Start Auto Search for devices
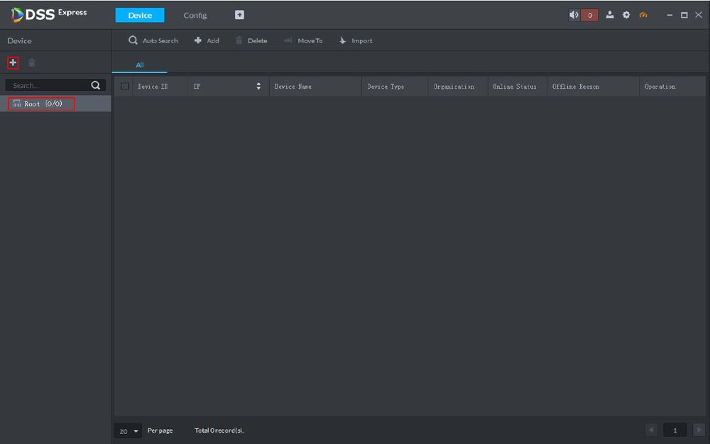 click(153, 40)
